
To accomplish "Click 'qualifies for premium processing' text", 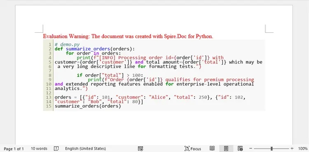I will point(209,79).
